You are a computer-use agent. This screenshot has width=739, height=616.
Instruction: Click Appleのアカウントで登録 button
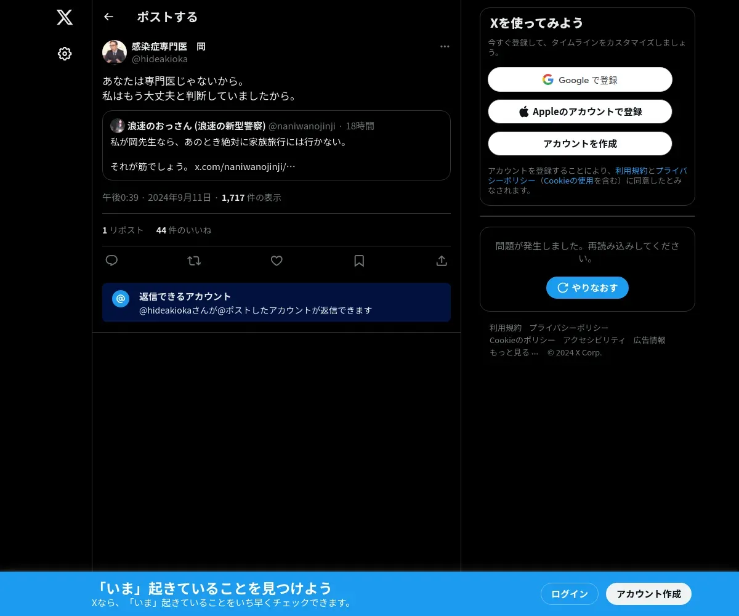[580, 111]
